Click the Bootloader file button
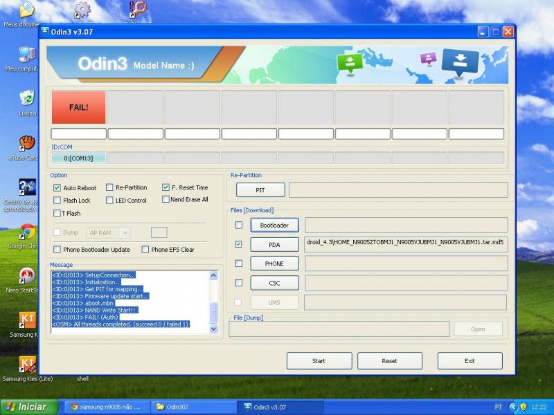This screenshot has height=415, width=554. 274,225
